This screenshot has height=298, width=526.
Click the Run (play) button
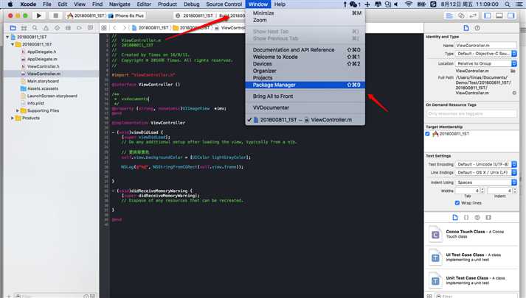[39, 15]
